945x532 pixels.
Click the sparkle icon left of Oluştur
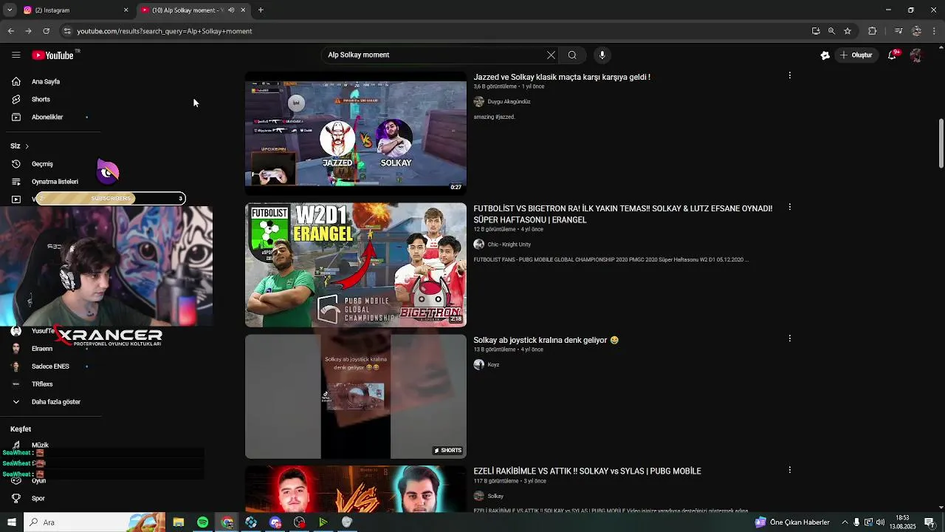pyautogui.click(x=825, y=55)
